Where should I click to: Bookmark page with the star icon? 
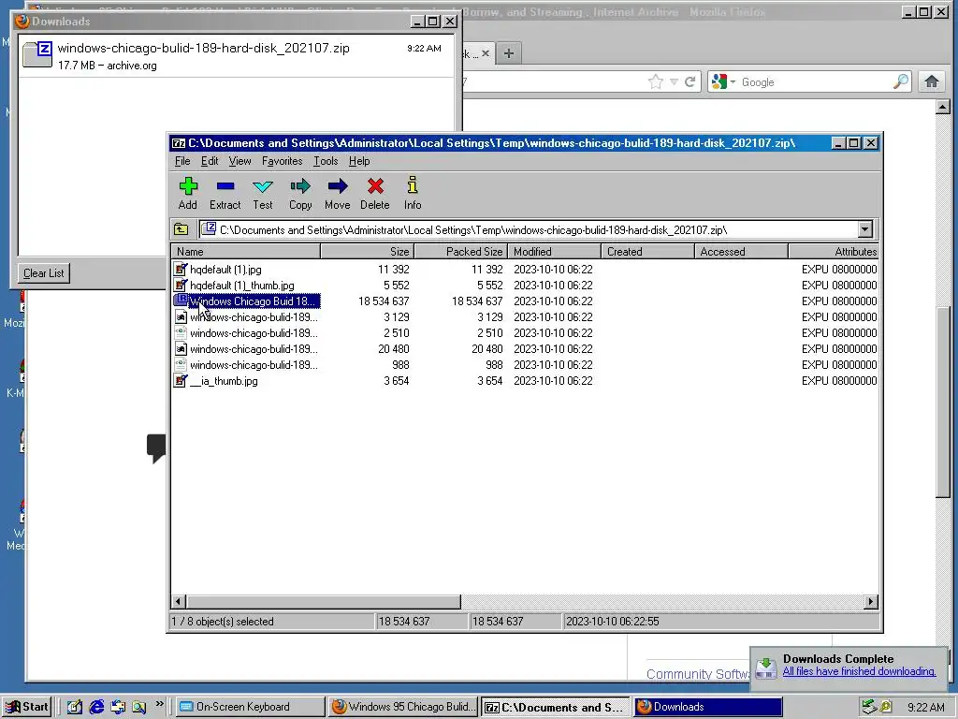[x=656, y=82]
